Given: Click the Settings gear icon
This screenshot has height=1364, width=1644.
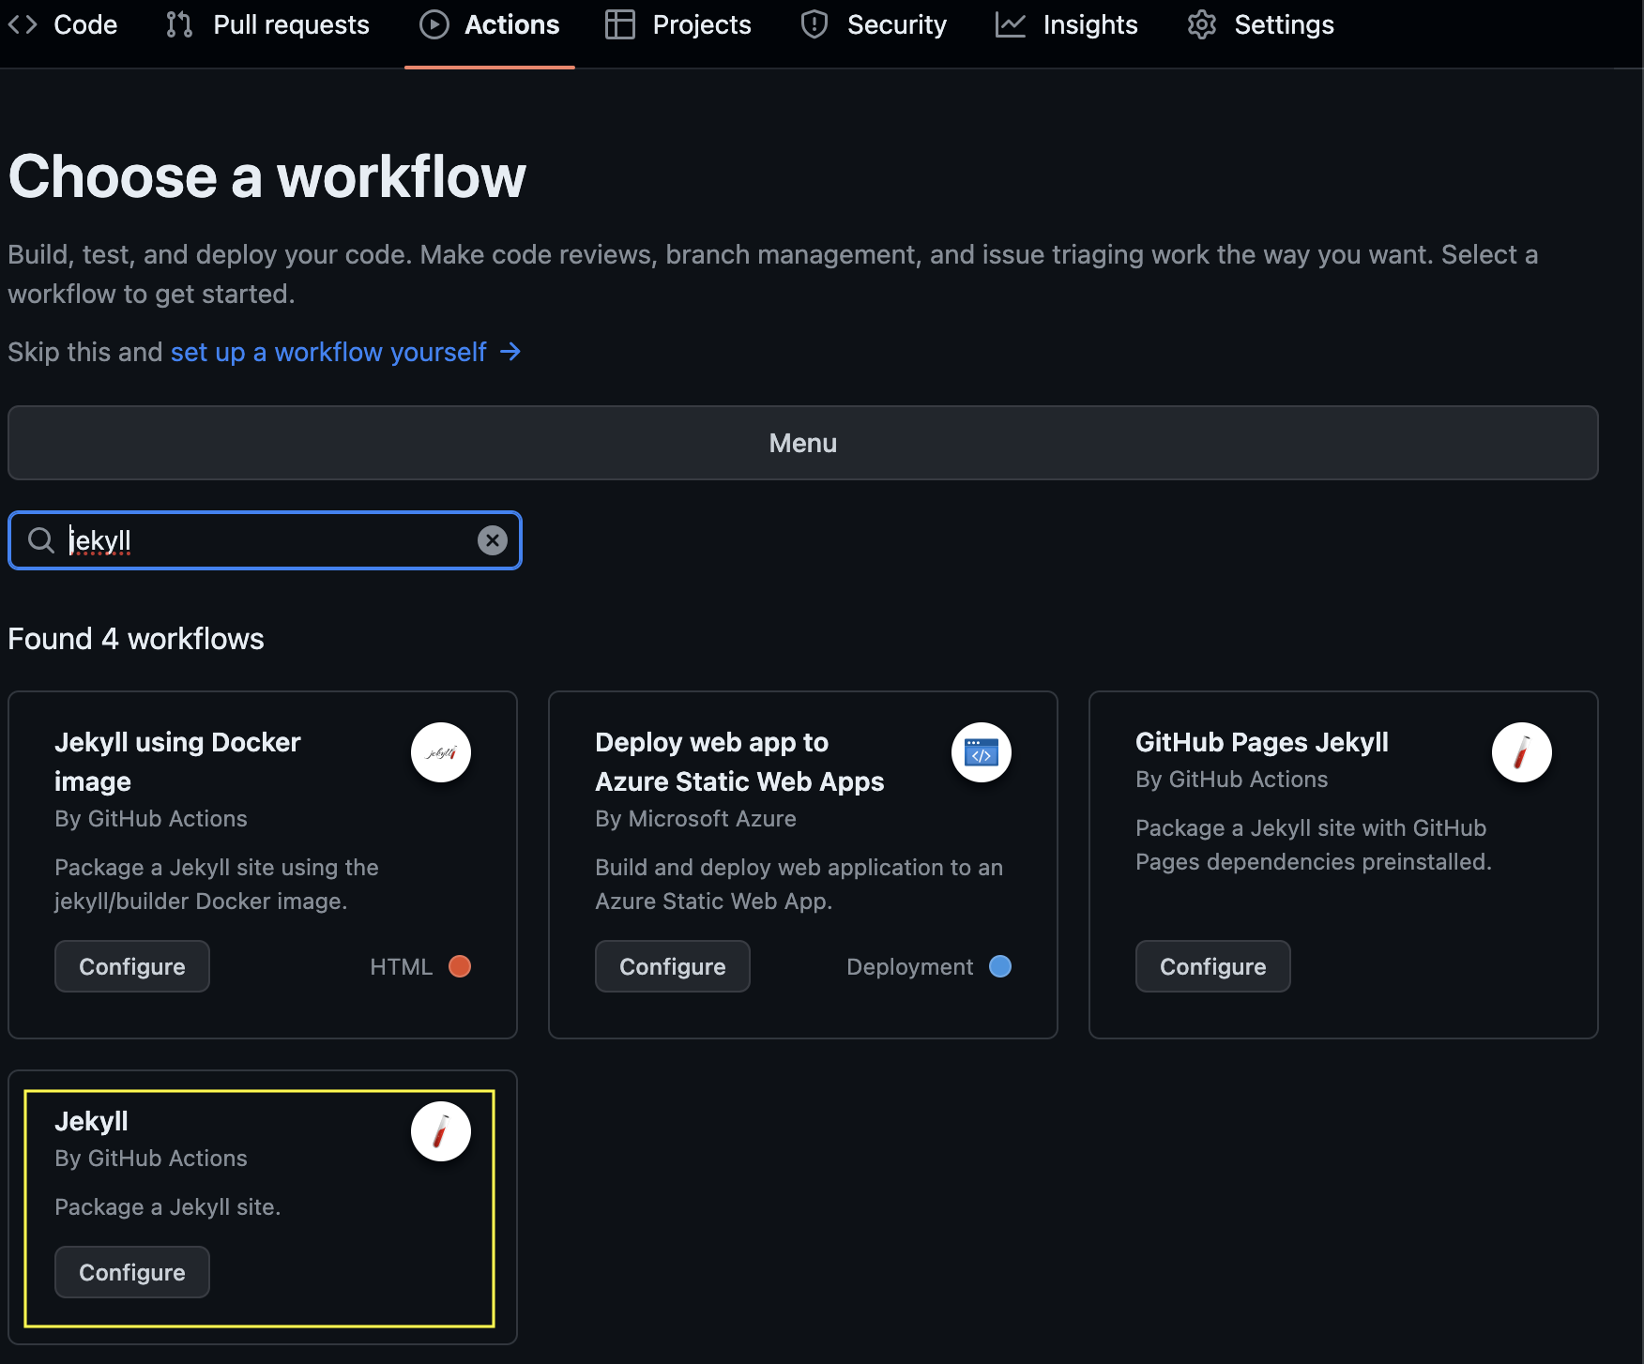Looking at the screenshot, I should (1202, 25).
